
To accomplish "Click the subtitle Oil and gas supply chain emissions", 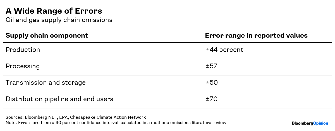I will (59, 20).
